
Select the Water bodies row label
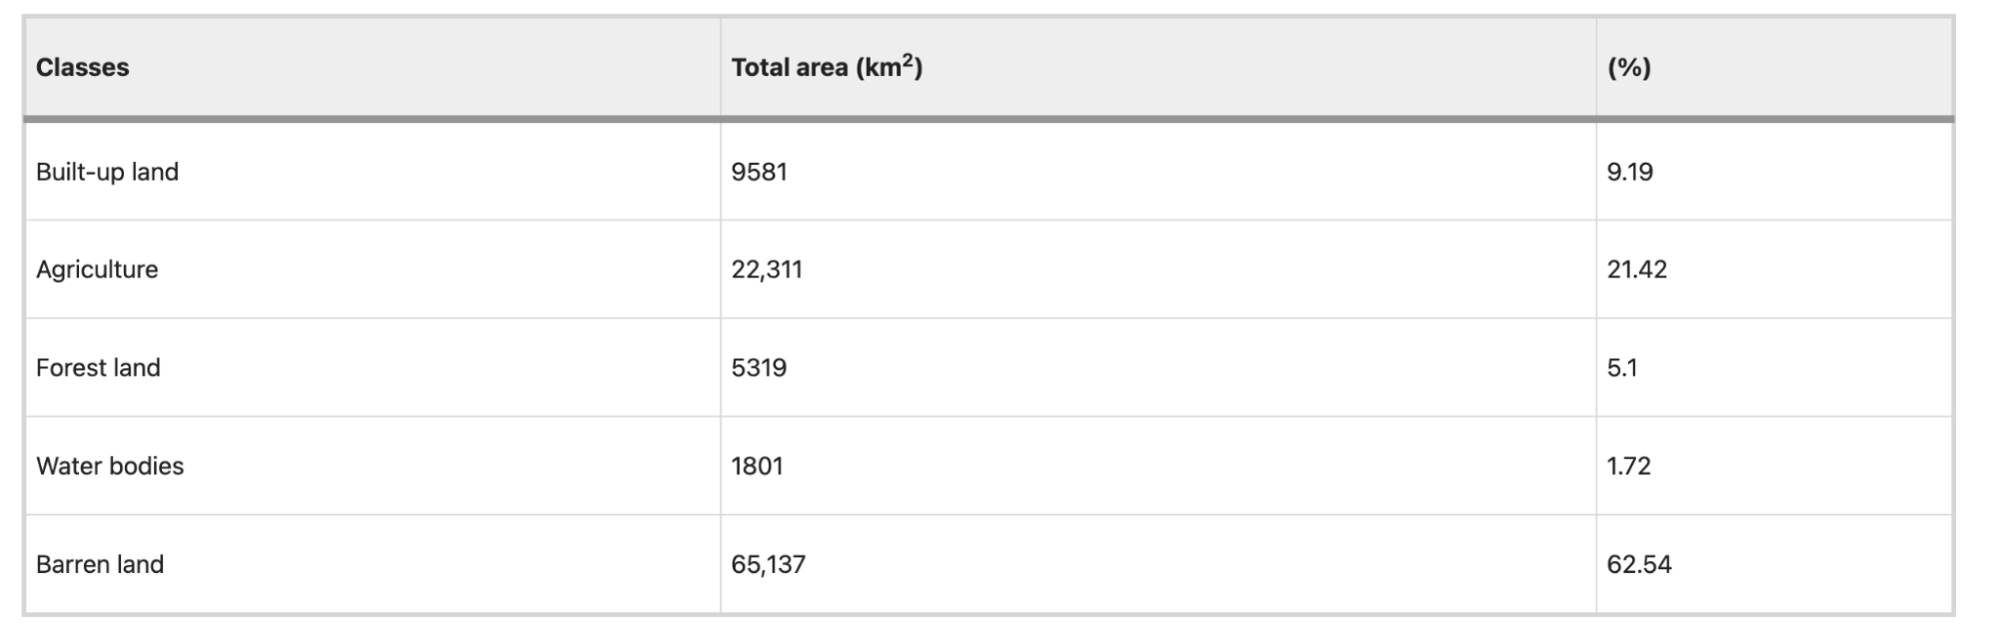(110, 466)
